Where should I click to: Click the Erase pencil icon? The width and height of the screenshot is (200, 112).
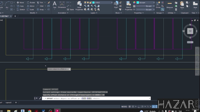pyautogui.click(x=49, y=2)
